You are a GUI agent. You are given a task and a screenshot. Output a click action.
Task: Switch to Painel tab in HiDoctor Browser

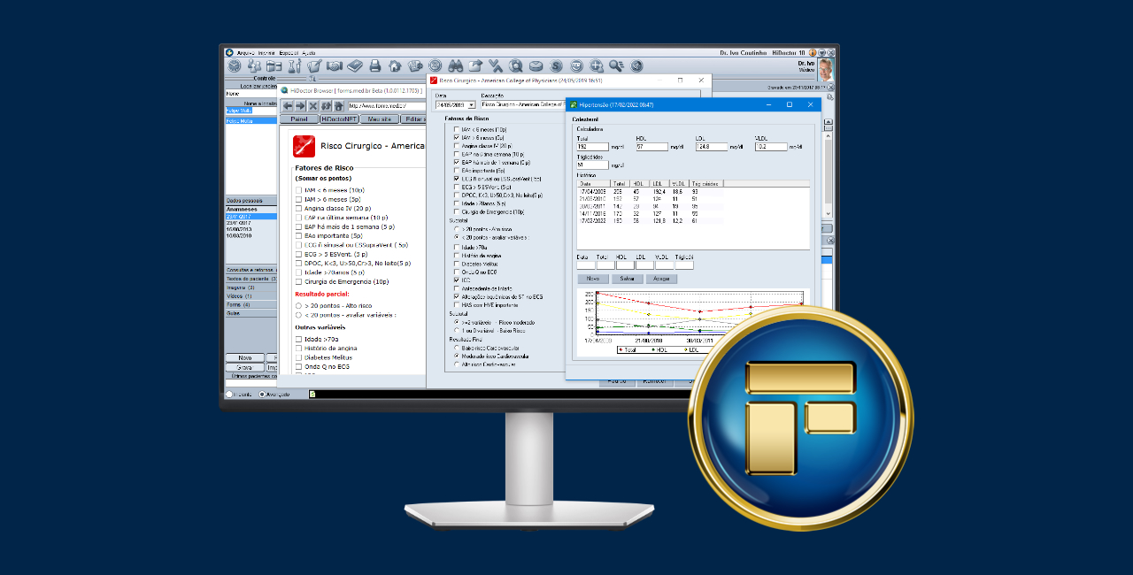[299, 119]
